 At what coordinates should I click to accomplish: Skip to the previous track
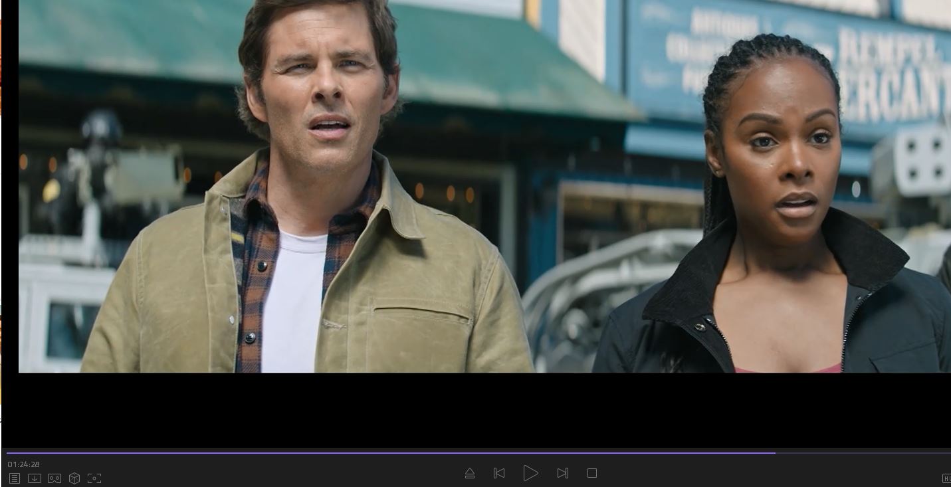click(x=499, y=473)
